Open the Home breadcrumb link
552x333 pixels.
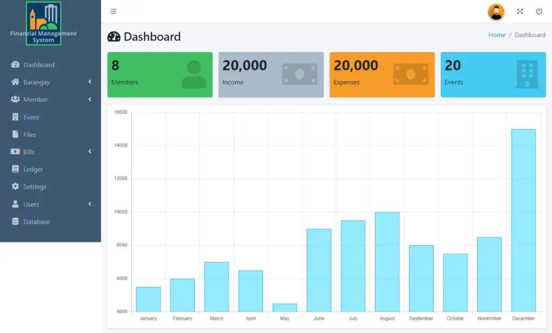tap(496, 34)
